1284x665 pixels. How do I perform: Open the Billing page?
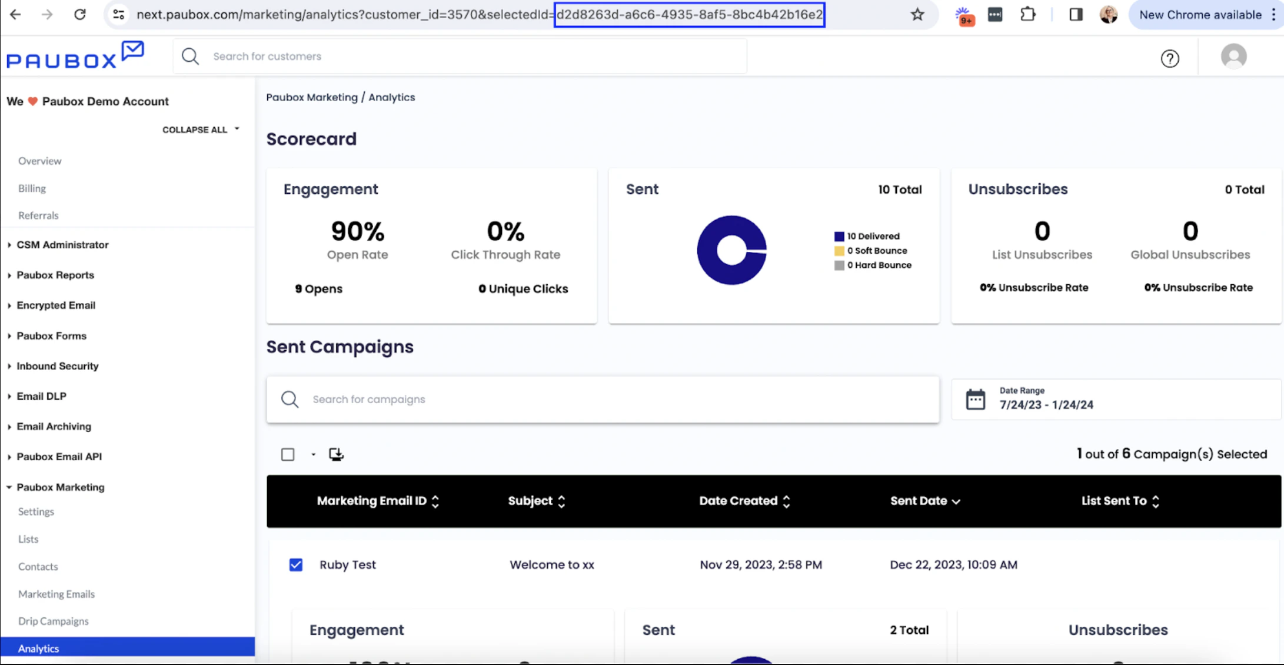click(x=32, y=188)
